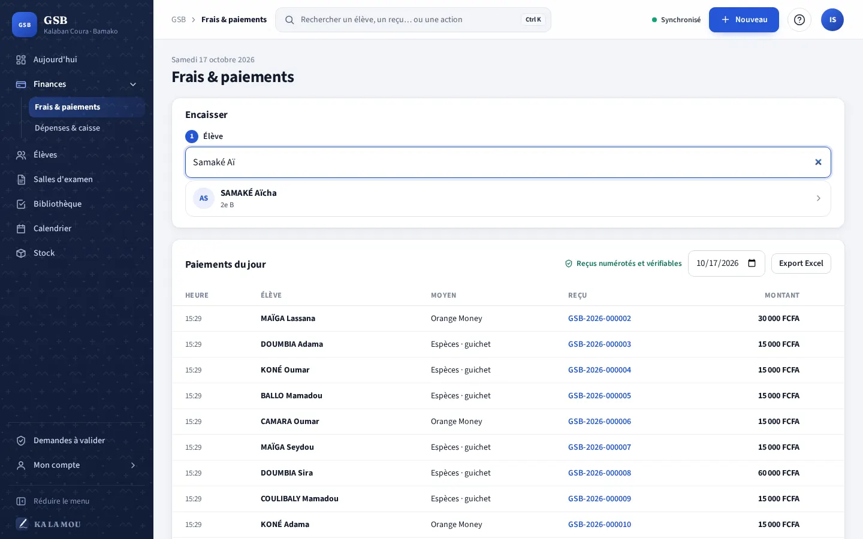Open the help question mark icon

point(799,20)
